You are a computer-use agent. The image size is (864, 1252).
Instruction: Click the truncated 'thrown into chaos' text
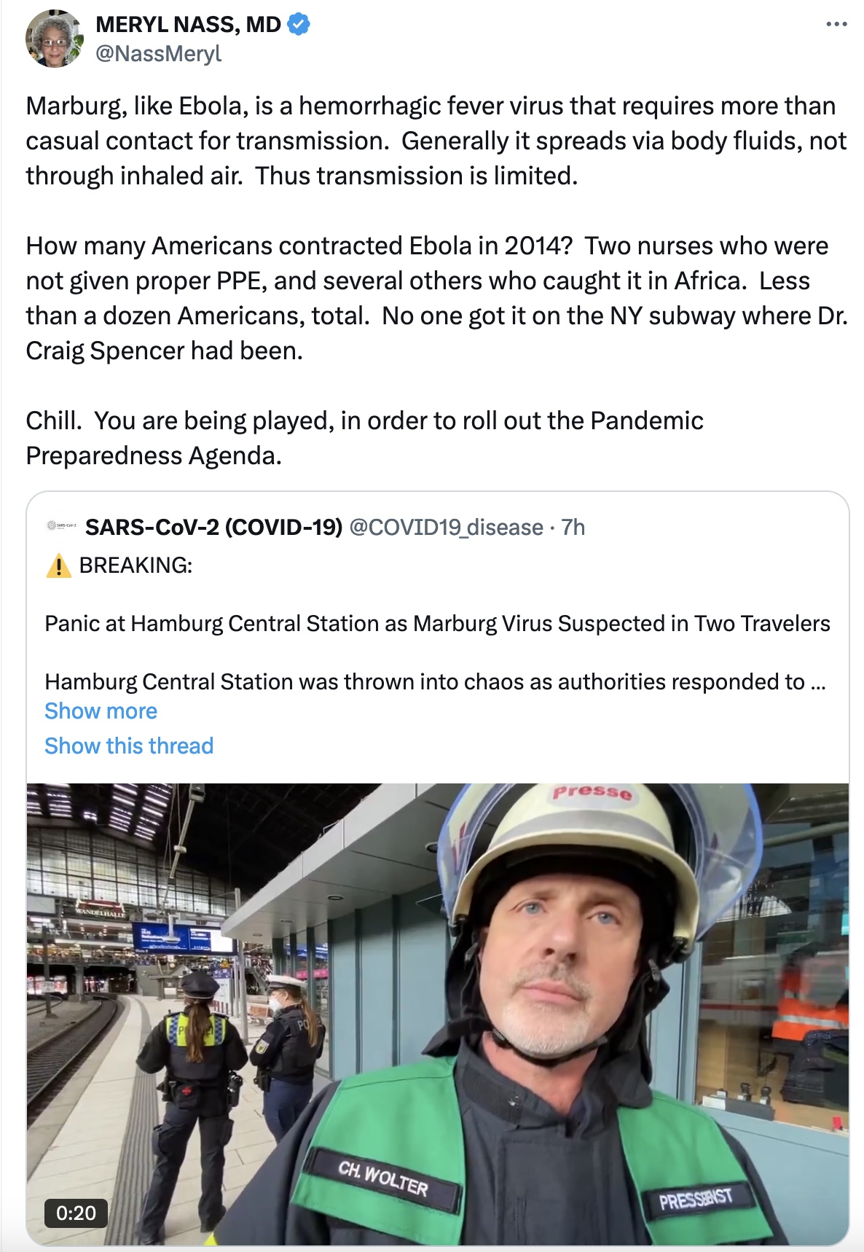[x=434, y=682]
